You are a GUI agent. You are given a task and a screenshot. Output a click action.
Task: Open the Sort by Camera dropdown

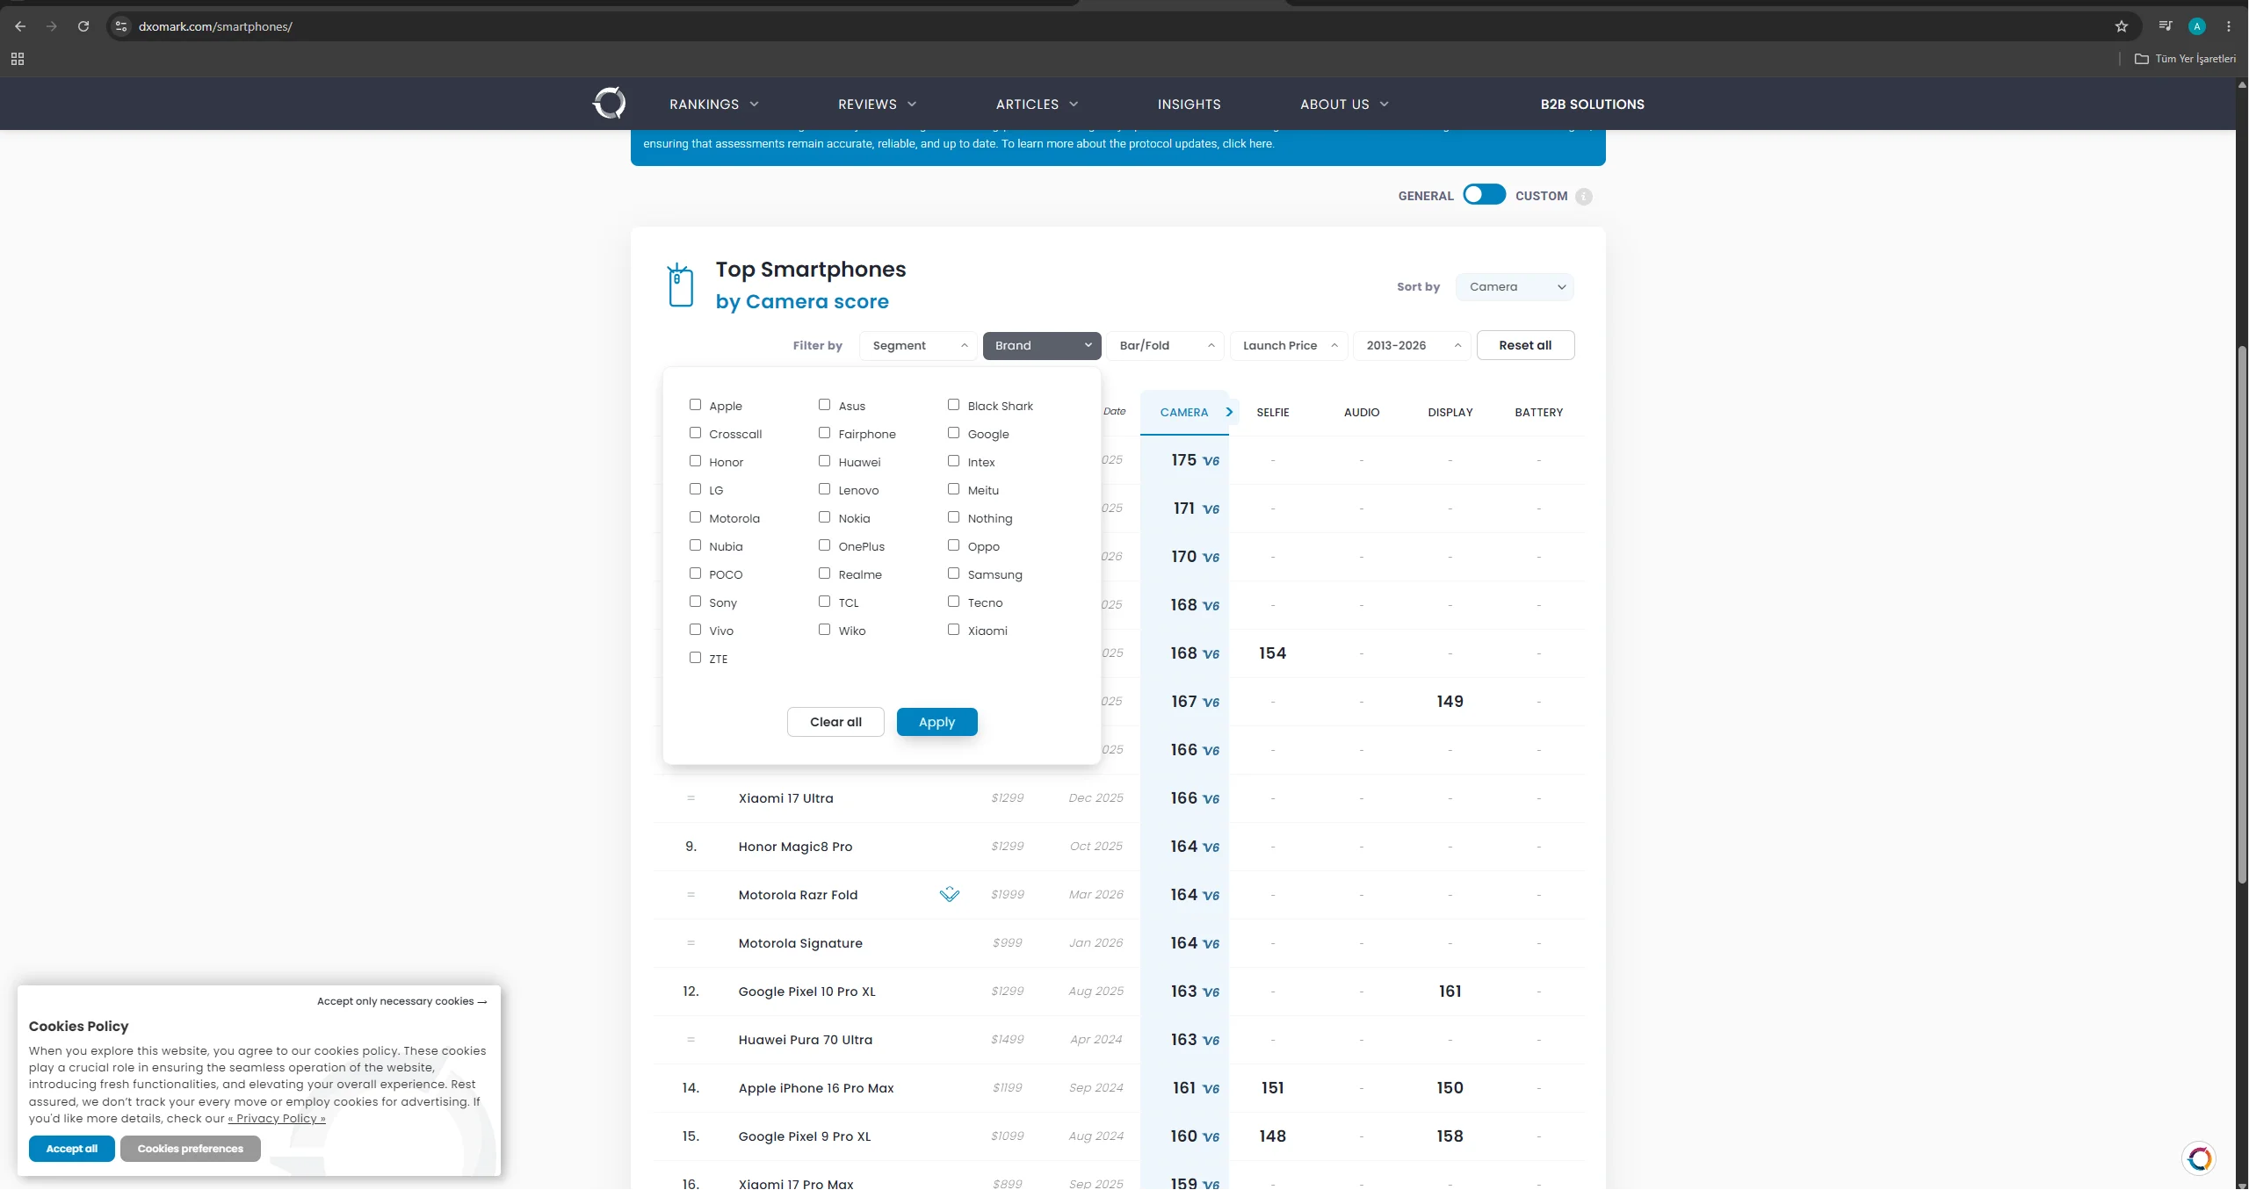[x=1515, y=287]
